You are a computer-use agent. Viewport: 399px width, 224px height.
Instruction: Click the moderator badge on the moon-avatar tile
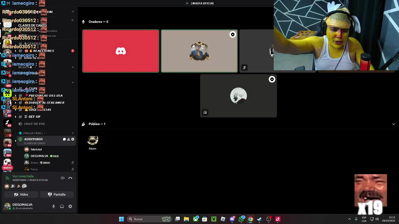coord(272,79)
